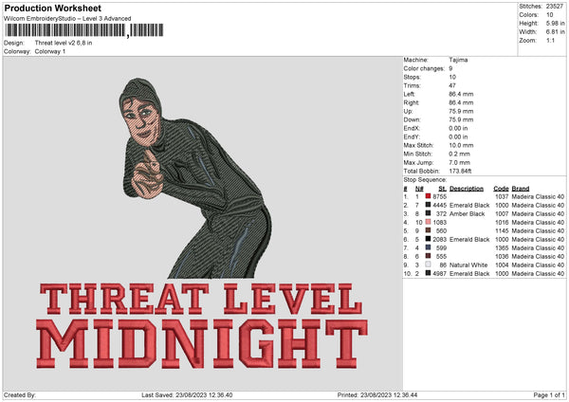
Task: Click the EndX value 0.00 in
Action: pyautogui.click(x=458, y=128)
